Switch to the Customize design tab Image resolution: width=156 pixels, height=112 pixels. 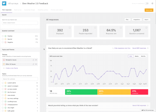click(30, 10)
